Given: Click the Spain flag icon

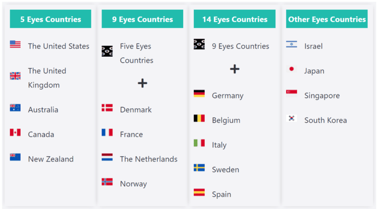Looking at the screenshot, I should [x=199, y=192].
